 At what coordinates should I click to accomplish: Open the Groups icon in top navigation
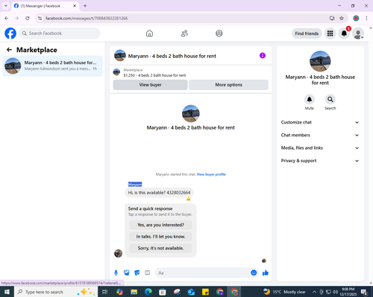tap(219, 33)
